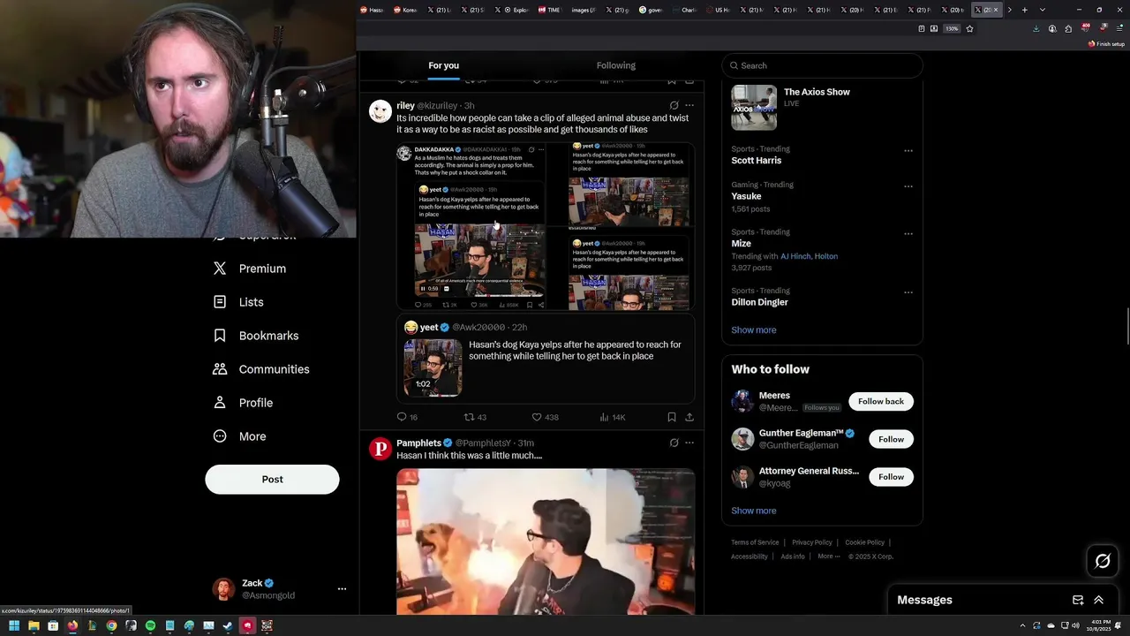Open riley's profile avatar
1130x636 pixels.
tap(380, 111)
